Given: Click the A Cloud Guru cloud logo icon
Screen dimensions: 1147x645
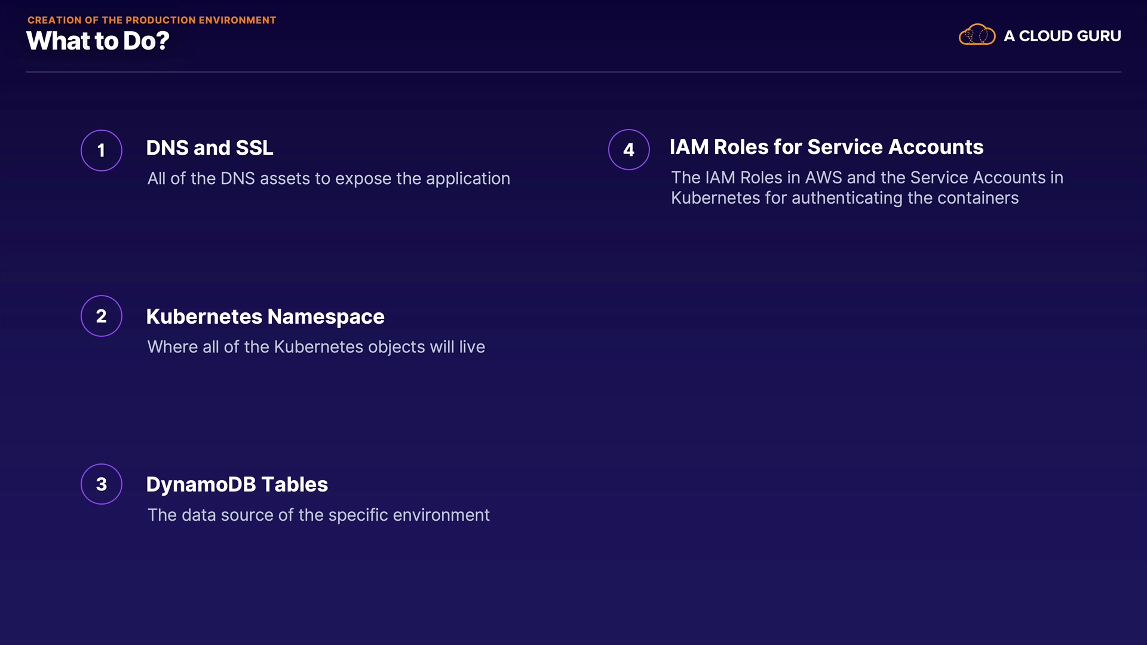Looking at the screenshot, I should pos(977,35).
